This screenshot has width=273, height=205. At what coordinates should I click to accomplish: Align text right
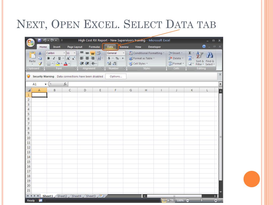coord(93,58)
